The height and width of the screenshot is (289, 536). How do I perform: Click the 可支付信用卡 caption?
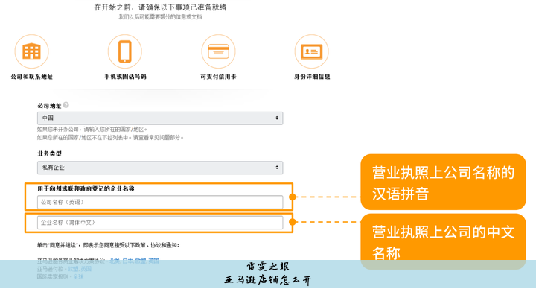(218, 77)
